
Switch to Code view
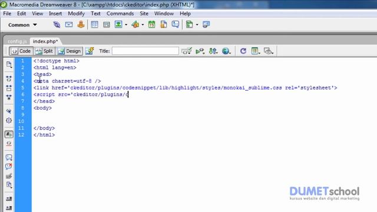[x=21, y=51]
